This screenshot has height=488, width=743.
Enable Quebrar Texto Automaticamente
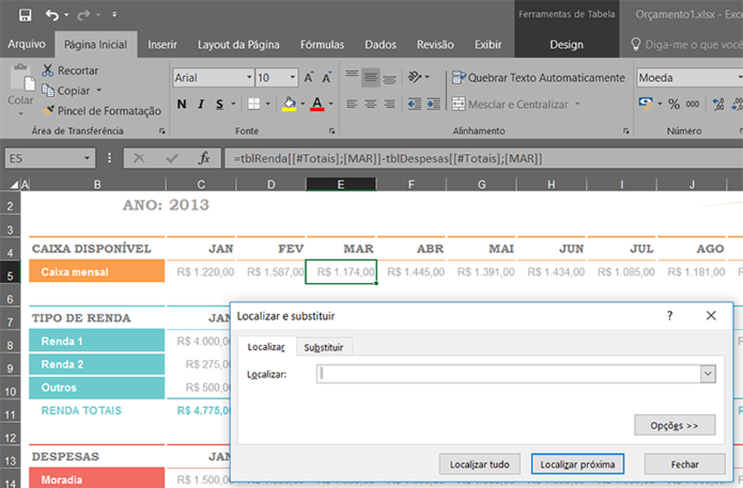coord(538,78)
